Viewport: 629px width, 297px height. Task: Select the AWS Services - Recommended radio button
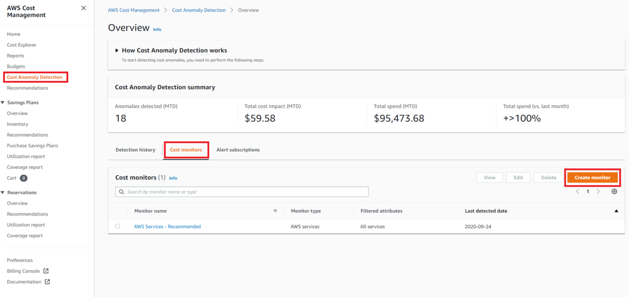click(117, 226)
